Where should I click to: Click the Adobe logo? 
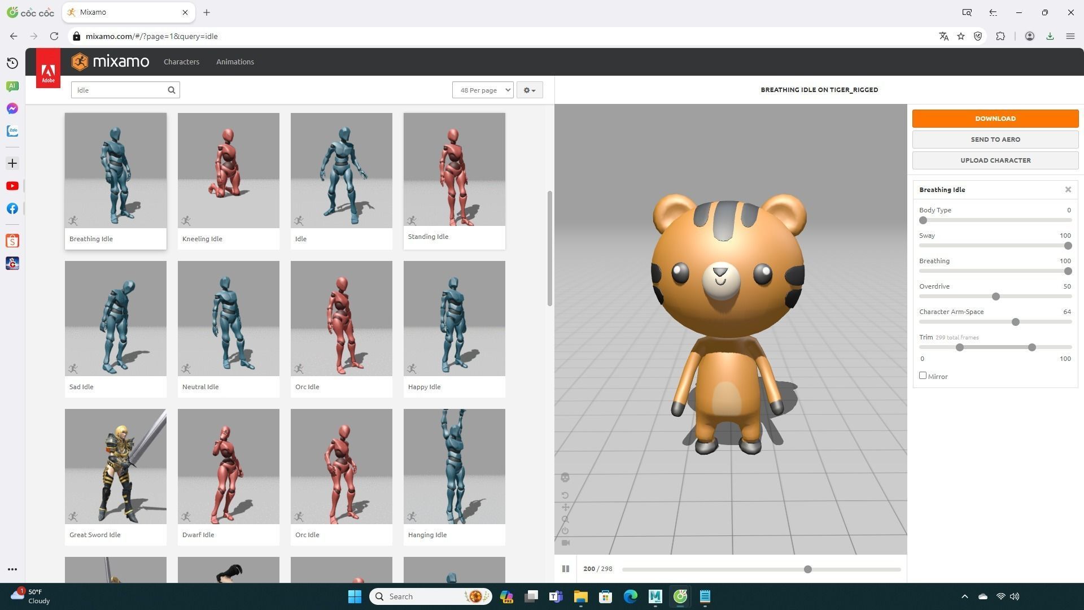[48, 68]
